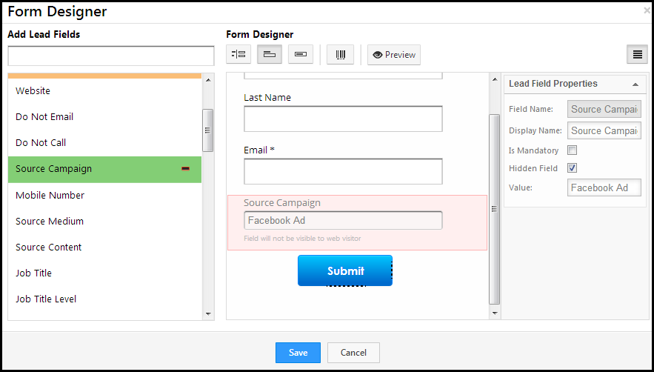Select the left-aligned labels layout icon
Image resolution: width=654 pixels, height=372 pixels.
pyautogui.click(x=238, y=55)
